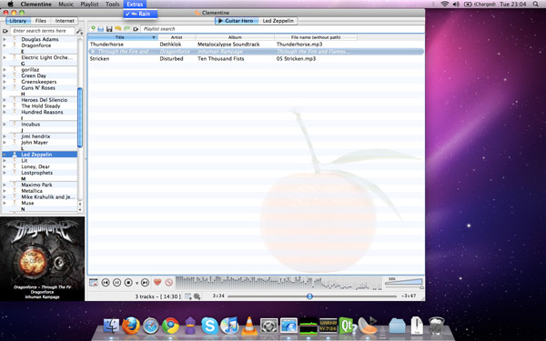The width and height of the screenshot is (546, 341).
Task: Click the Ban icon next to heart
Action: 169,282
